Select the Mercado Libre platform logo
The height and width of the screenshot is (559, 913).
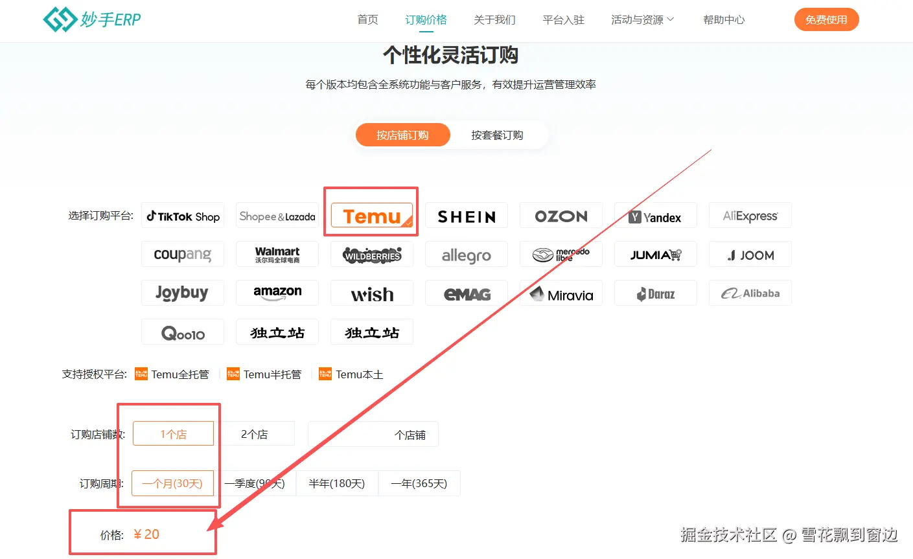(561, 255)
